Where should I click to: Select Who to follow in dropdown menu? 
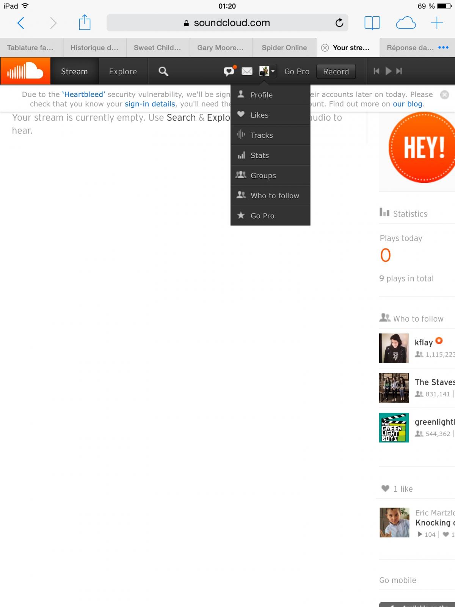tap(270, 195)
